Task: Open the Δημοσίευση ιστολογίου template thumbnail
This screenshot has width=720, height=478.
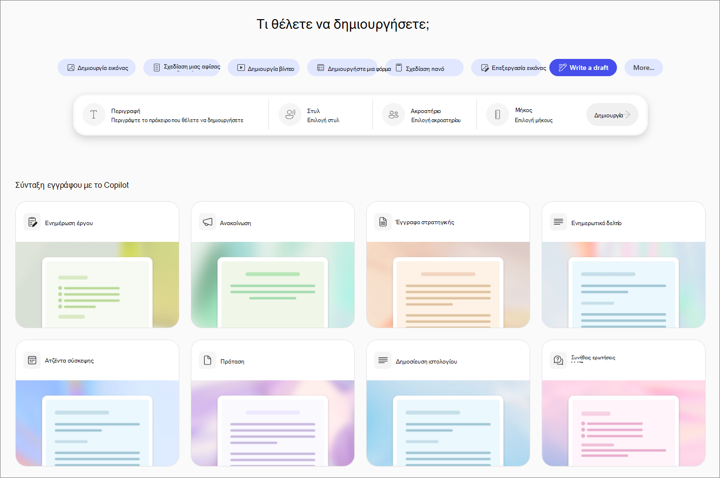Action: [448, 423]
